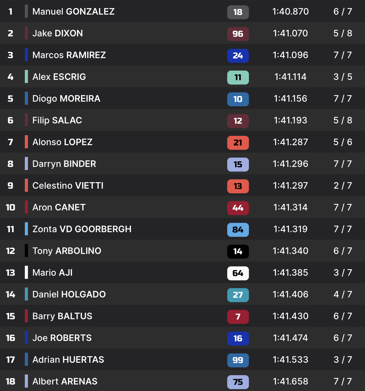Click on rider name Jake DIXON
Image resolution: width=365 pixels, height=391 pixels.
tap(57, 33)
